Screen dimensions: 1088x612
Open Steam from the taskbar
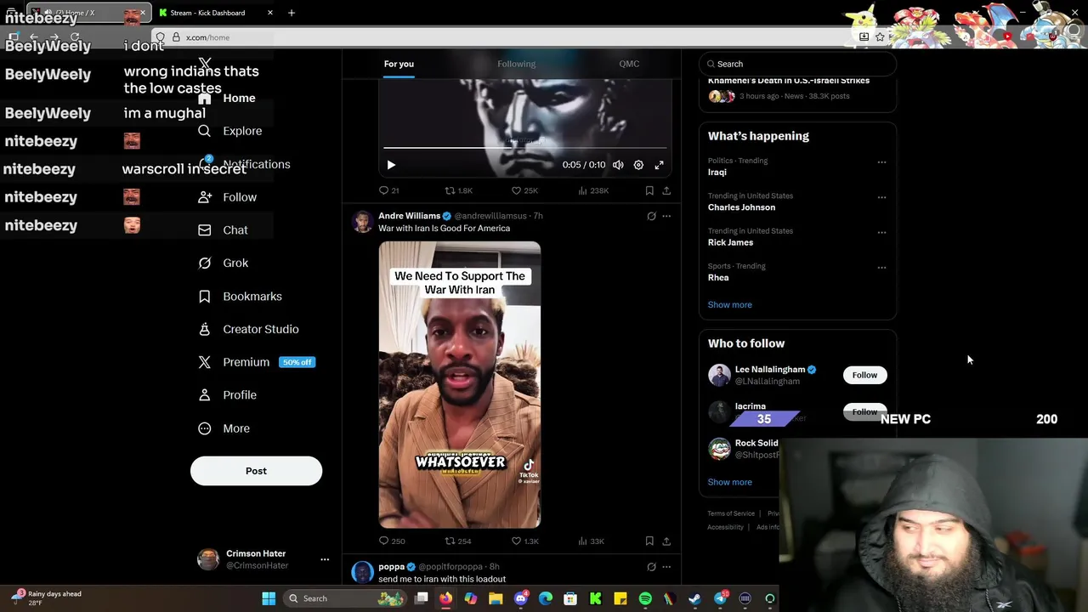click(x=694, y=598)
